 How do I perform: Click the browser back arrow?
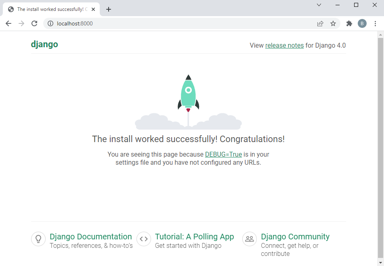[x=8, y=23]
